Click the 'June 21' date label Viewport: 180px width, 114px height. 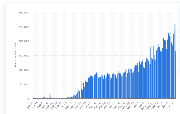(150, 106)
